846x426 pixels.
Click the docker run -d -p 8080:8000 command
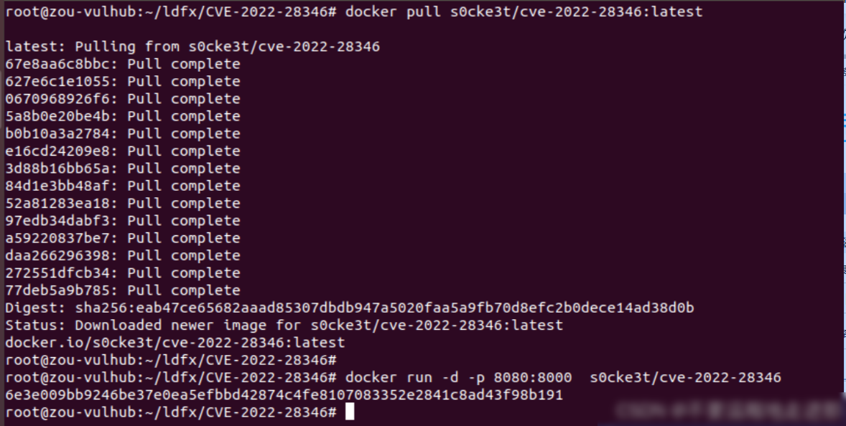click(x=563, y=377)
